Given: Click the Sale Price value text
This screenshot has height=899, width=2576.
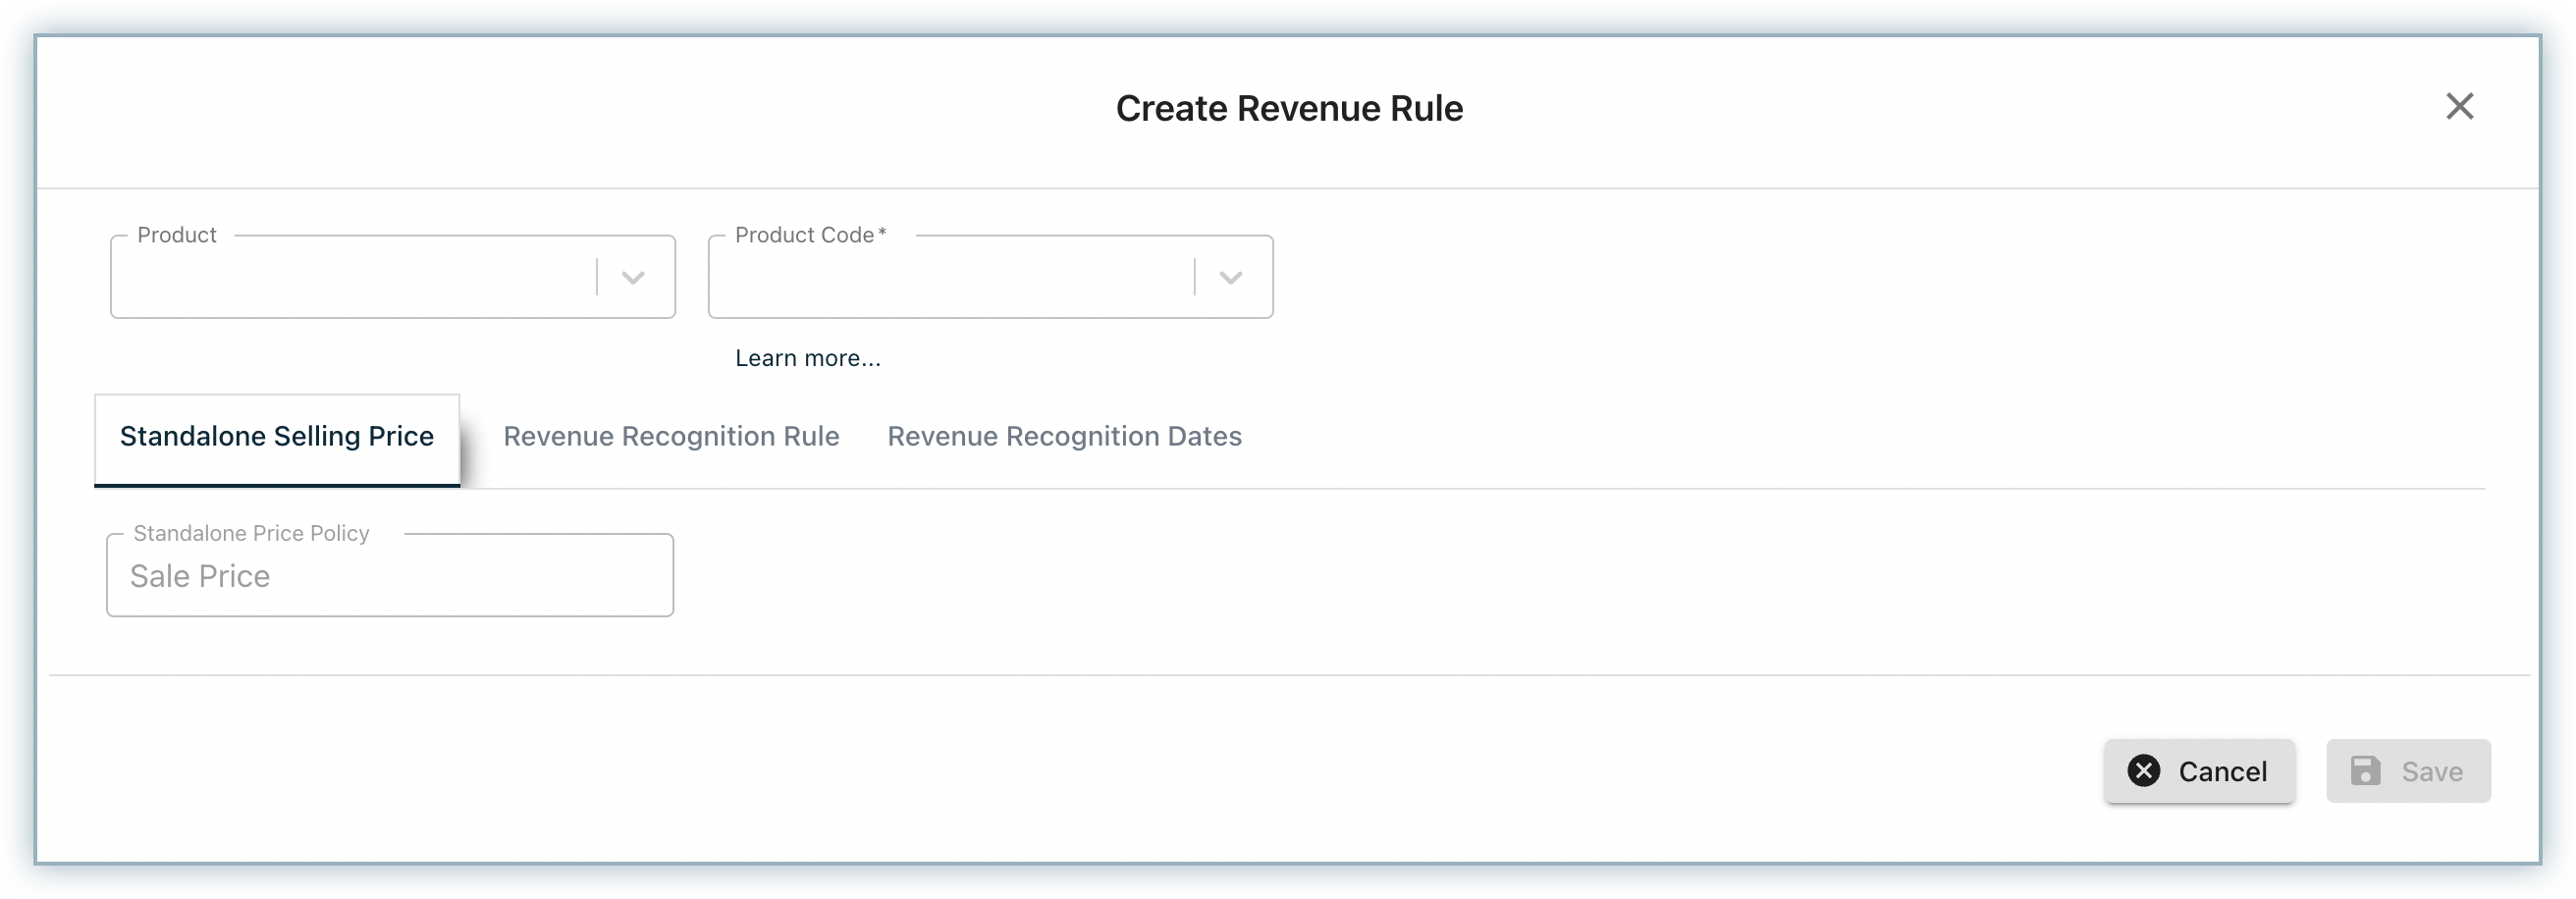Looking at the screenshot, I should [x=200, y=577].
